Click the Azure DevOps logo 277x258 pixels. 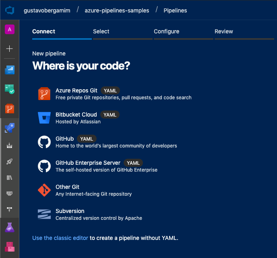(x=10, y=10)
